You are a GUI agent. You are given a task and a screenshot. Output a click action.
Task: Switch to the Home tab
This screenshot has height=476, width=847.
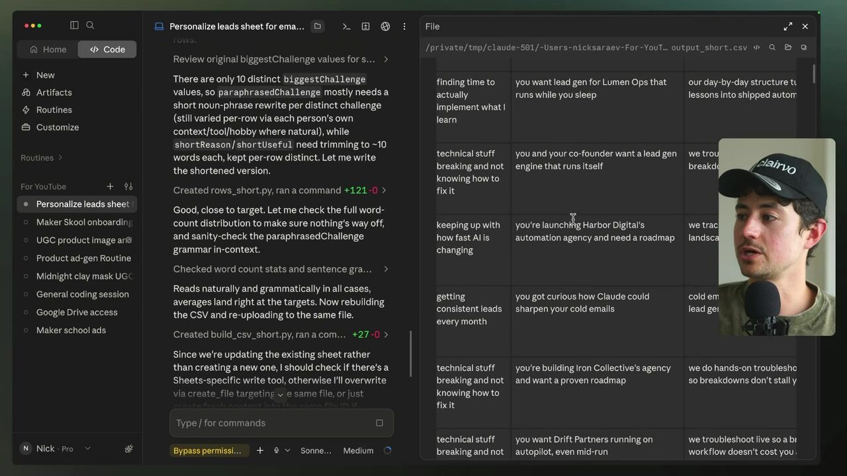(48, 50)
